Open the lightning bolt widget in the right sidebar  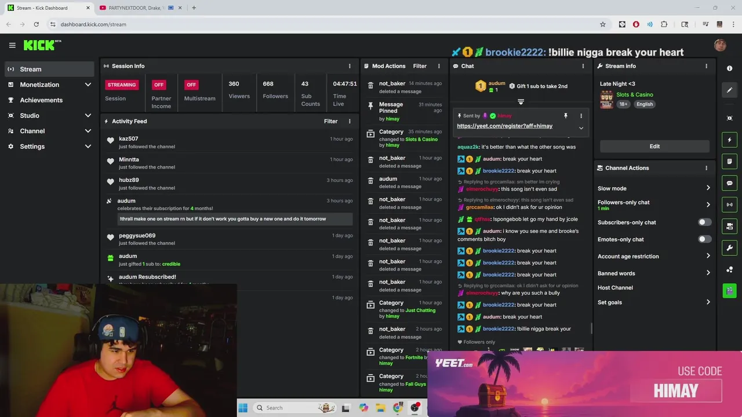[x=729, y=140]
